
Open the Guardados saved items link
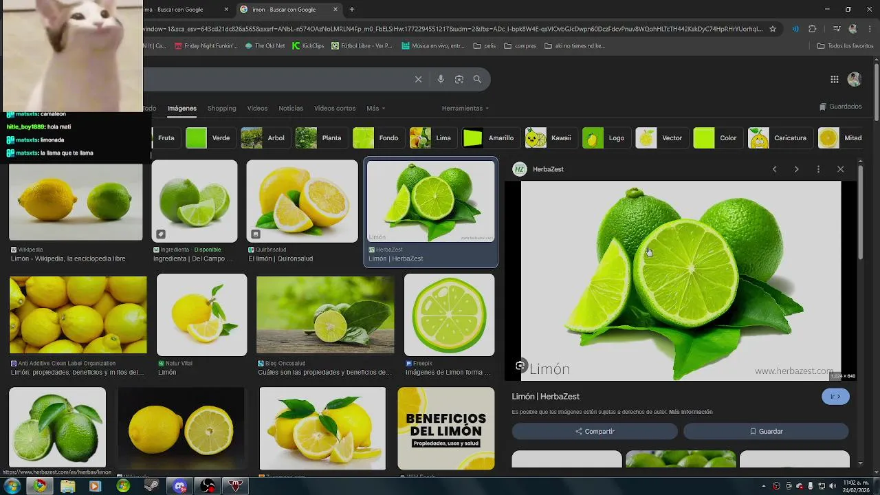click(841, 107)
